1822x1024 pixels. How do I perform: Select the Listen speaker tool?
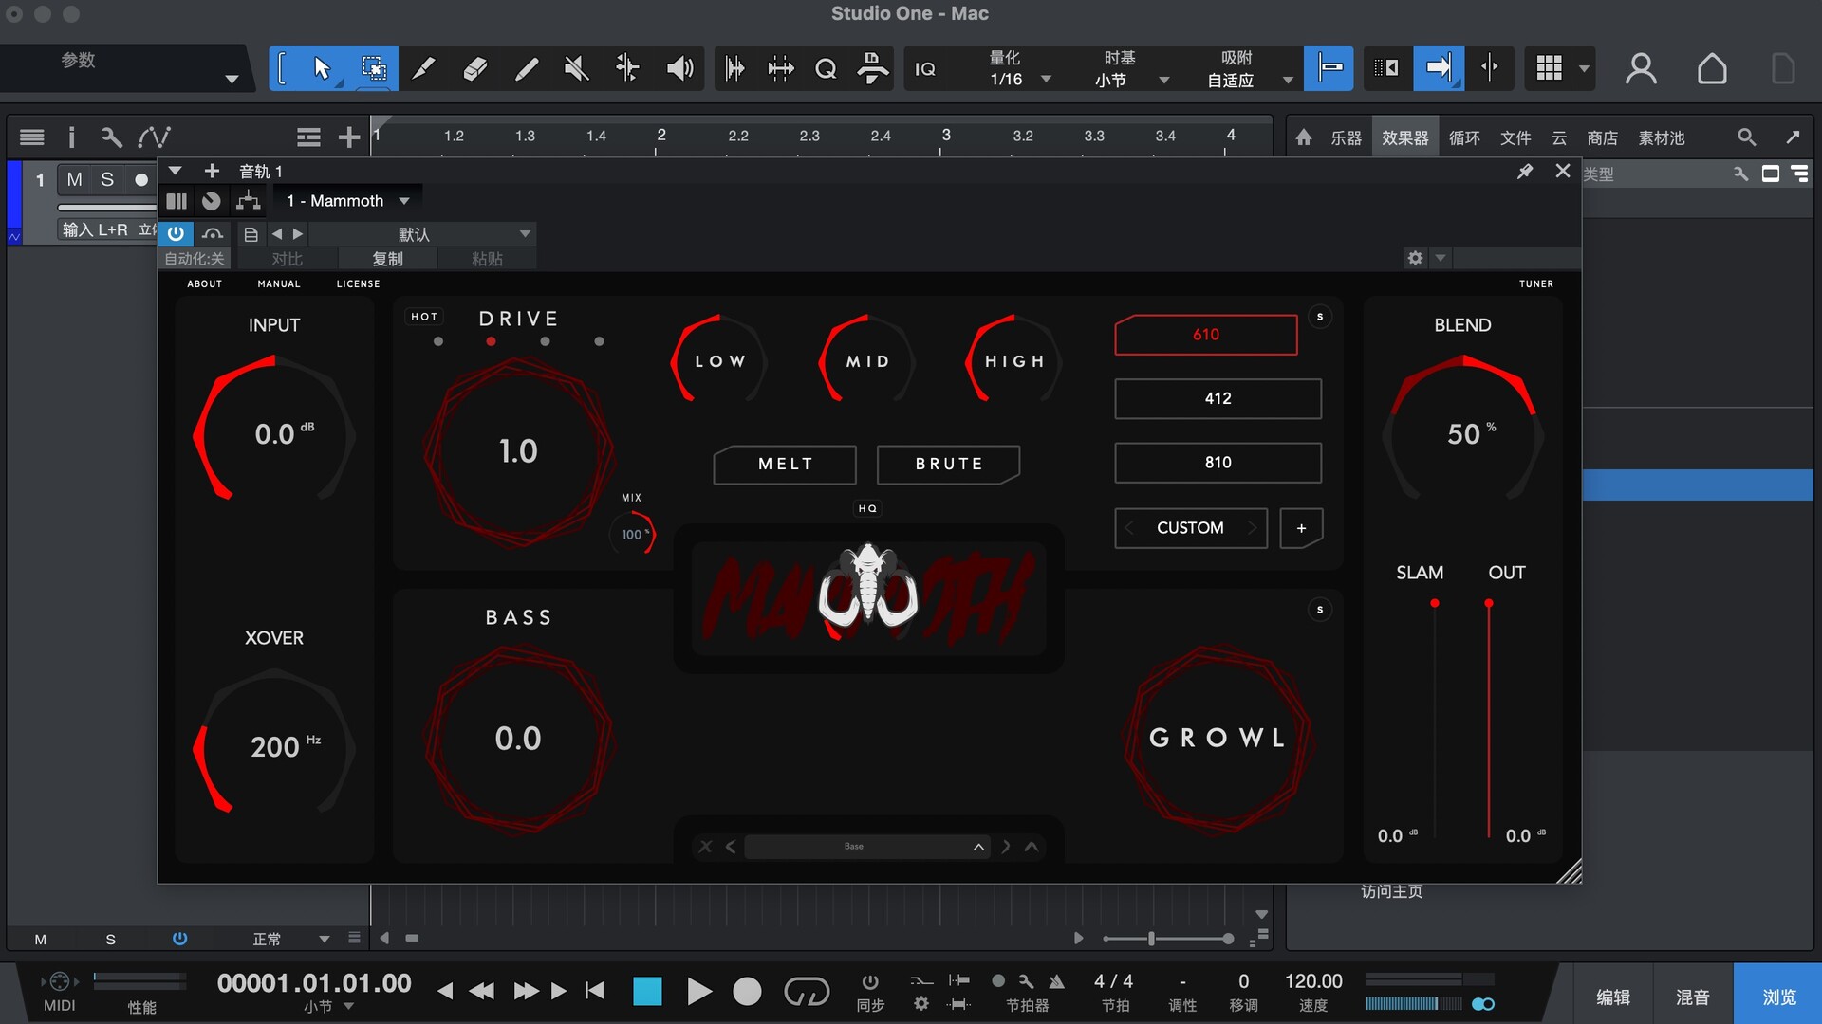point(679,68)
